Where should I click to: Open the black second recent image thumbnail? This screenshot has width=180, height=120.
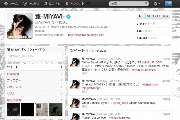pos(28,110)
